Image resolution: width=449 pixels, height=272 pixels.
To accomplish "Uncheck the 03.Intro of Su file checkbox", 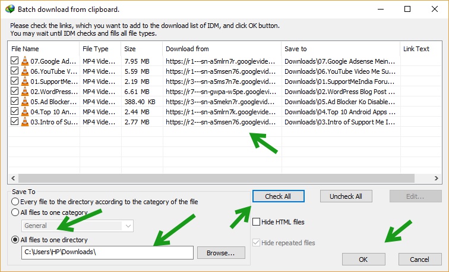I will [x=15, y=121].
